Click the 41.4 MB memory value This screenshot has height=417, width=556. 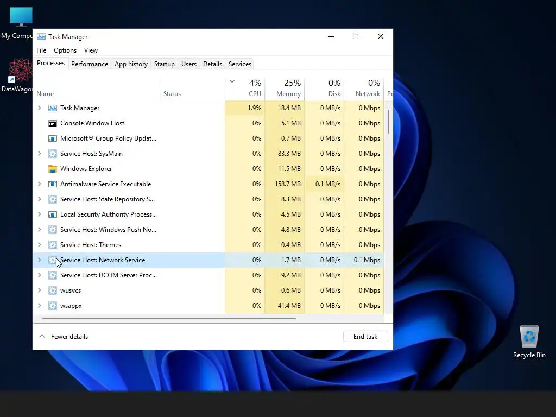tap(289, 306)
